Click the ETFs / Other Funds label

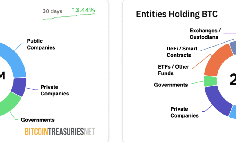point(173,70)
